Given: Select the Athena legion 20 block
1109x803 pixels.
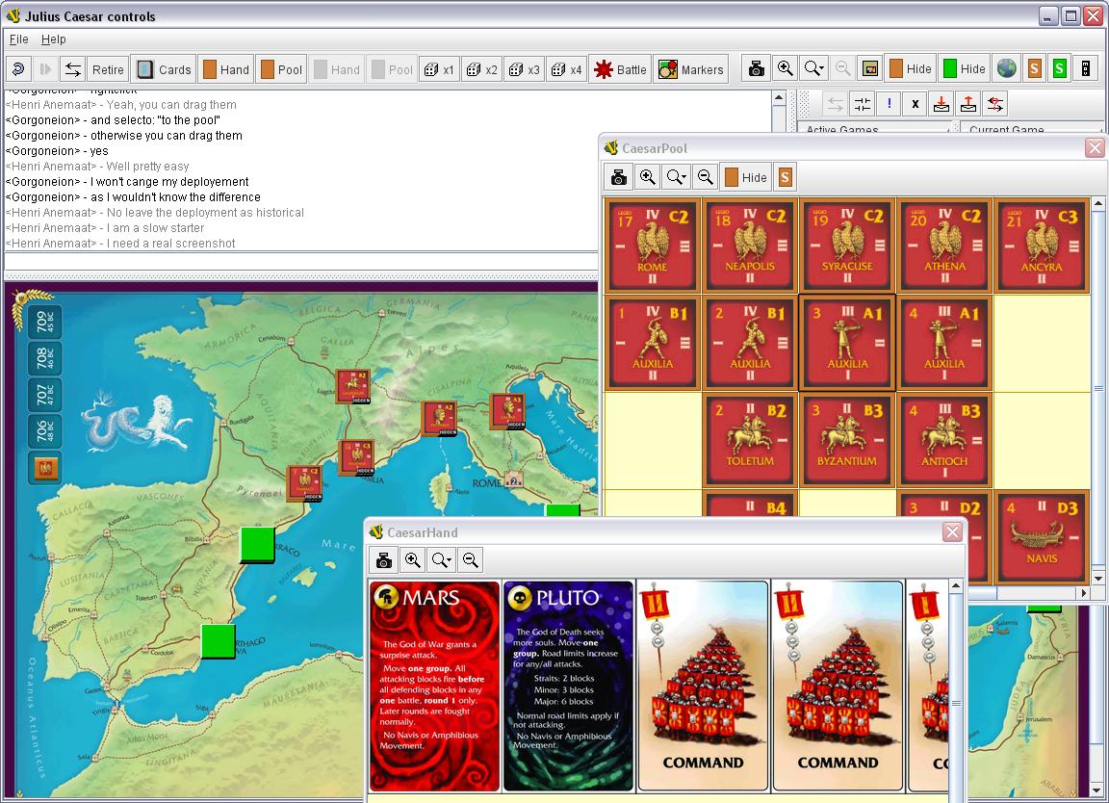Looking at the screenshot, I should click(x=944, y=245).
